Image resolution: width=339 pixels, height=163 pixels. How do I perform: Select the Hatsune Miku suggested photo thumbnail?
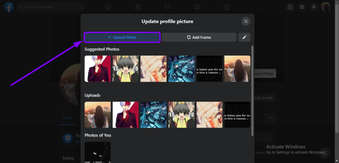click(x=181, y=69)
